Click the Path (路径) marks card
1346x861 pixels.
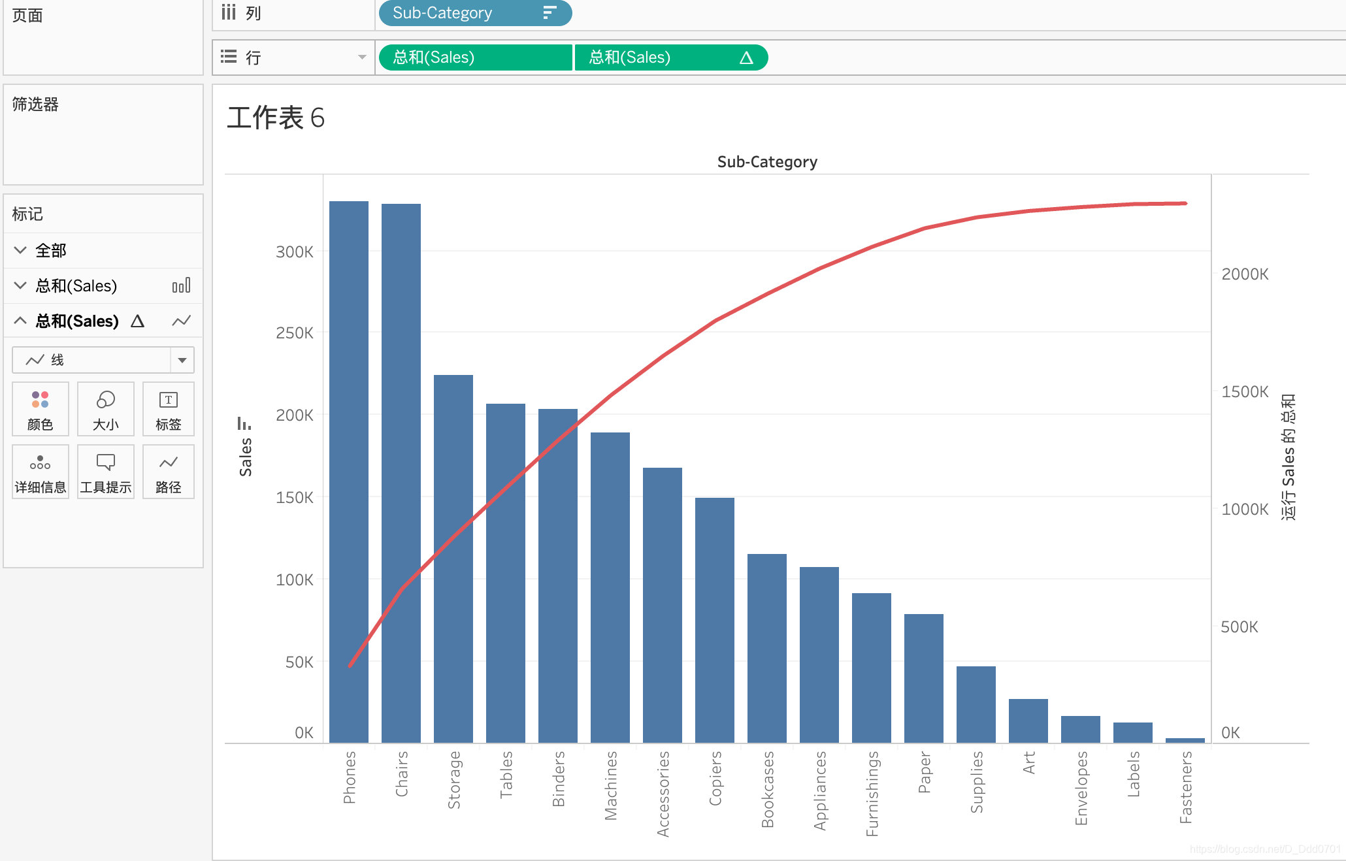168,472
